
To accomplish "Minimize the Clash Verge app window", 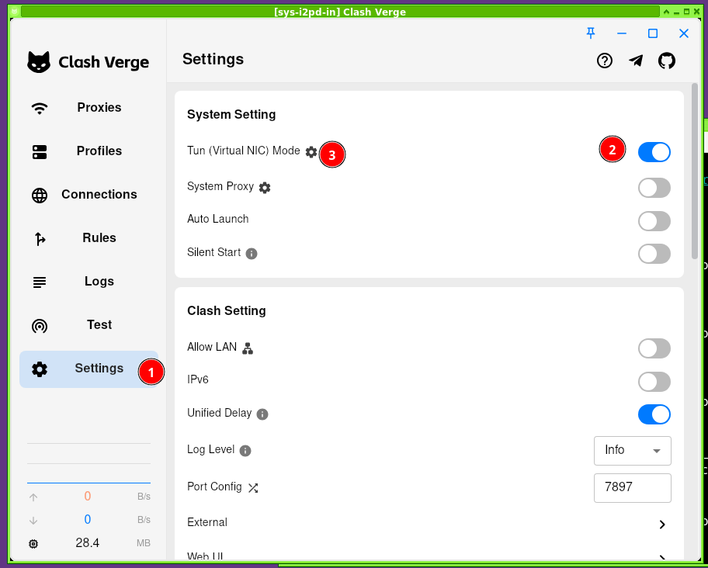I will 622,33.
